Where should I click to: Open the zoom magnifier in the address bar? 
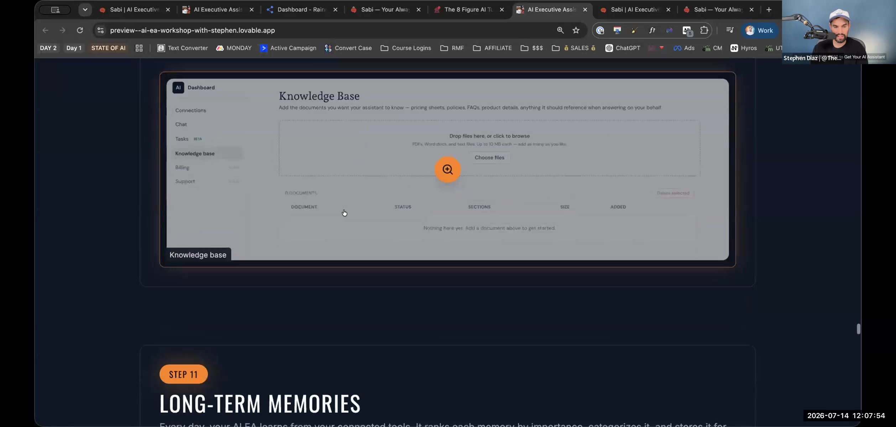(560, 30)
